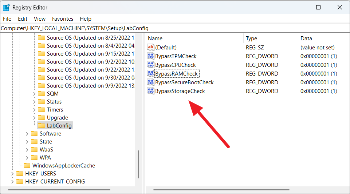Expand the Status key

pos(34,102)
